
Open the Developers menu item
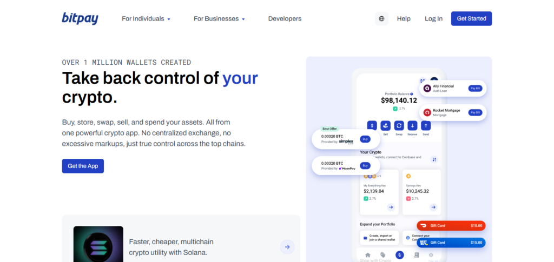[285, 18]
